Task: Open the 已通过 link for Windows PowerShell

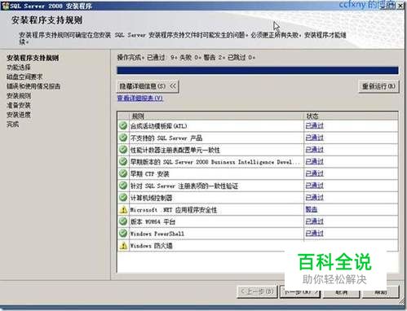Action: tap(315, 233)
